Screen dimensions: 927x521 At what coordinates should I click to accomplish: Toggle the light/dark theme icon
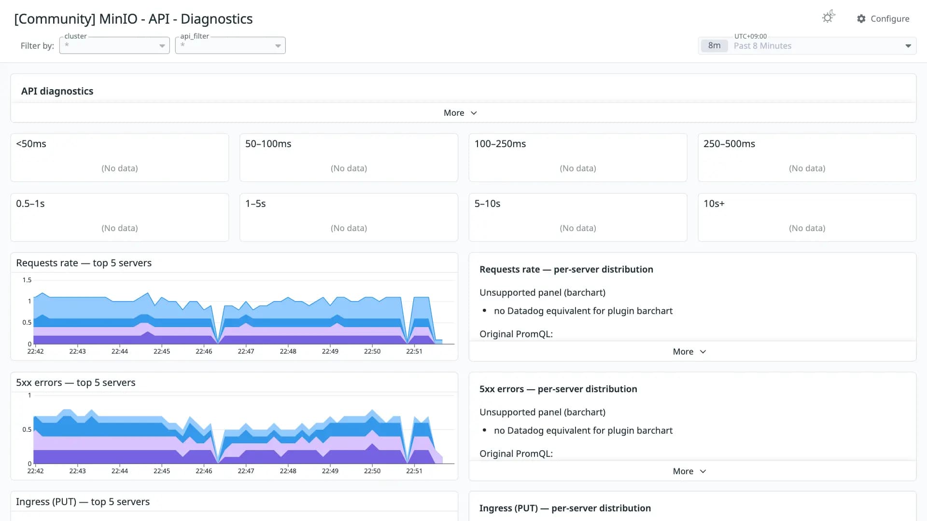point(829,17)
